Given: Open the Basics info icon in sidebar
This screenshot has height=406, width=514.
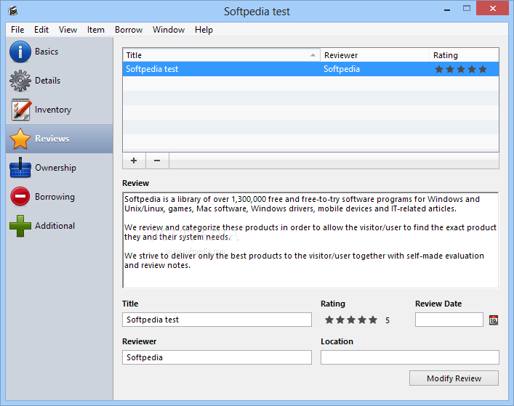Looking at the screenshot, I should point(20,52).
